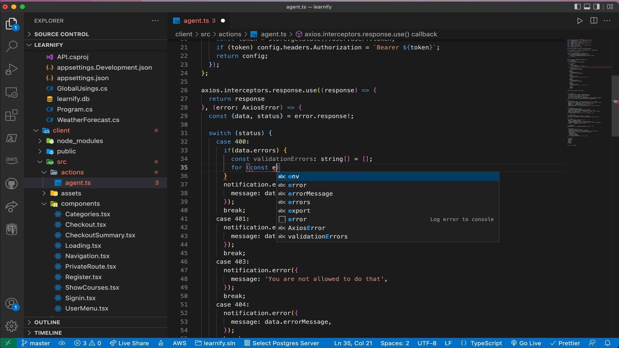Click Go Live in status bar
The width and height of the screenshot is (619, 348).
(x=526, y=343)
